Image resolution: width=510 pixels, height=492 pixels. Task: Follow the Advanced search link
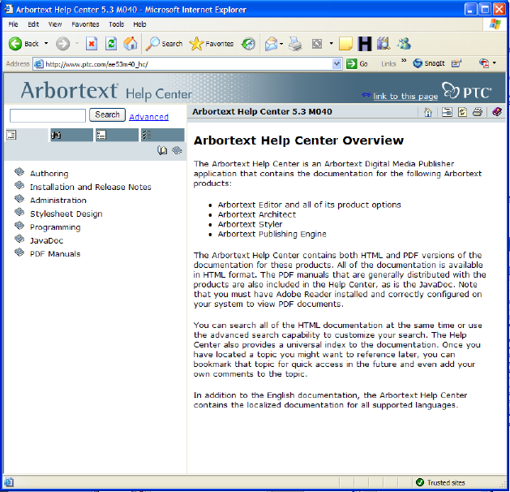click(x=148, y=117)
